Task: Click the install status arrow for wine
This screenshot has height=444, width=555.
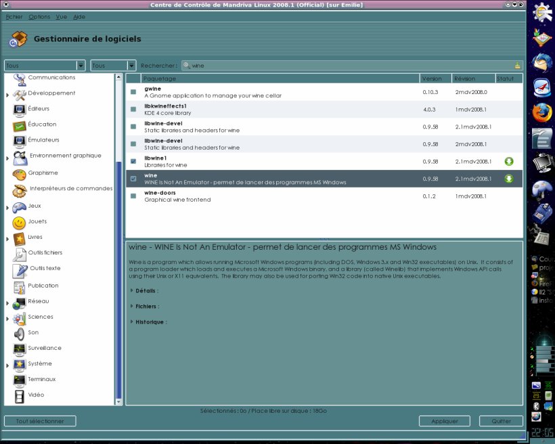Action: tap(508, 179)
